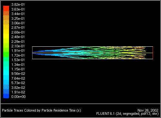Click the blue particle injection point at inlet

tap(33, 53)
